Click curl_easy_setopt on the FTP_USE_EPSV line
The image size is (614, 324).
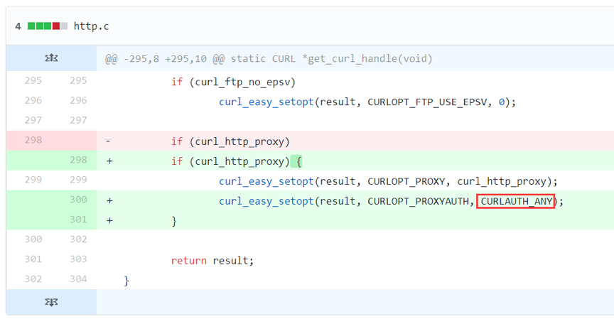click(266, 102)
